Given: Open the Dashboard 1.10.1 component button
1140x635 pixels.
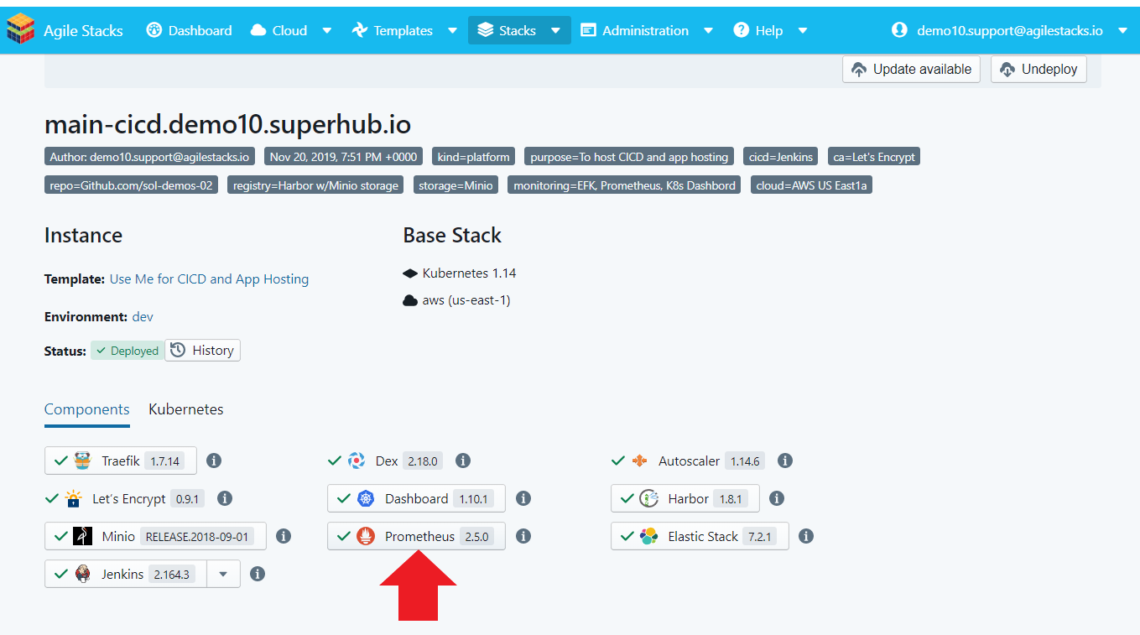Looking at the screenshot, I should [x=416, y=498].
